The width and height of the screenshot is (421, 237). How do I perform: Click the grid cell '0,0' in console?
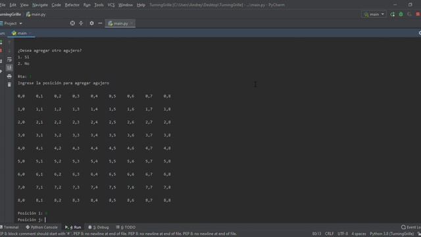coord(21,96)
